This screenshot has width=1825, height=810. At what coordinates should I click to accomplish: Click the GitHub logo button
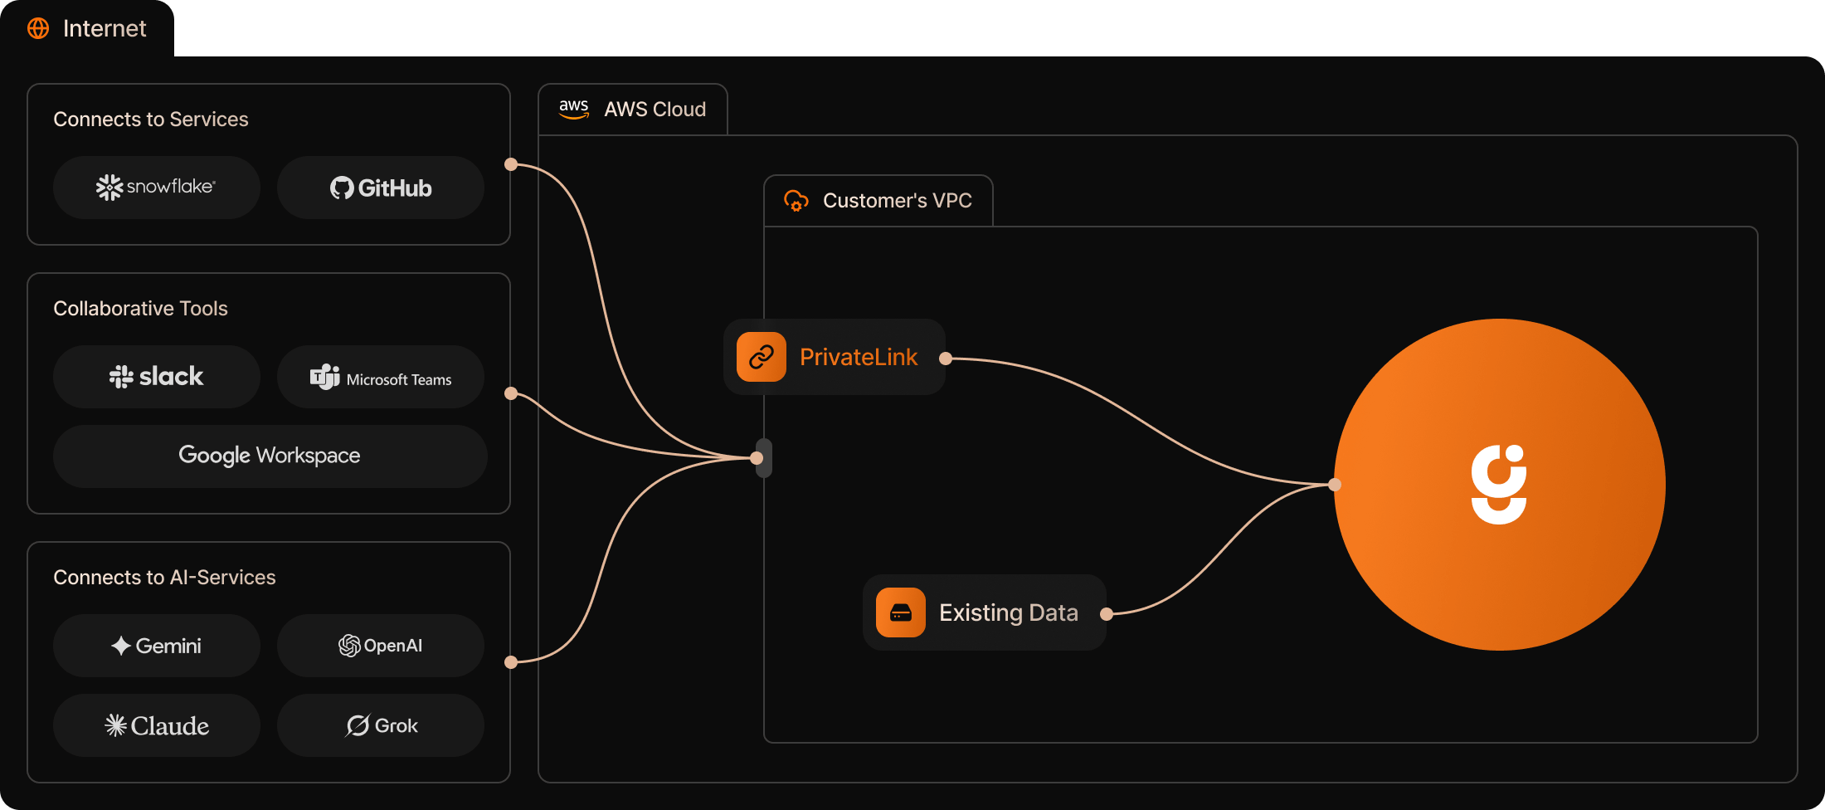coord(381,188)
